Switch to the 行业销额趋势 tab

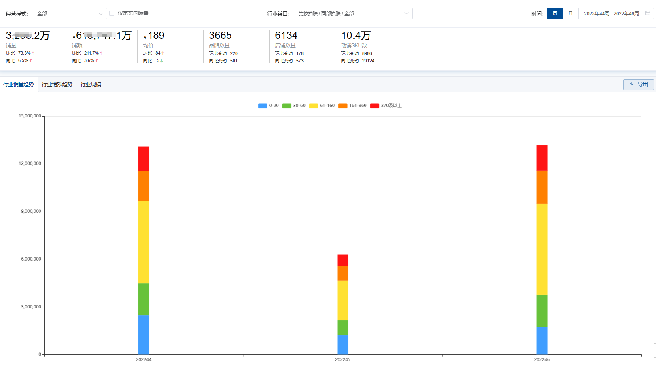(57, 84)
